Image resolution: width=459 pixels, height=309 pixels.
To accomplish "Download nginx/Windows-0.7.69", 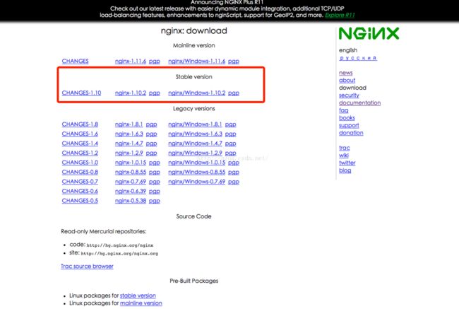I will coord(197,182).
